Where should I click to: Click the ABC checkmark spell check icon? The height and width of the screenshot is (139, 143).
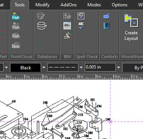(81, 26)
